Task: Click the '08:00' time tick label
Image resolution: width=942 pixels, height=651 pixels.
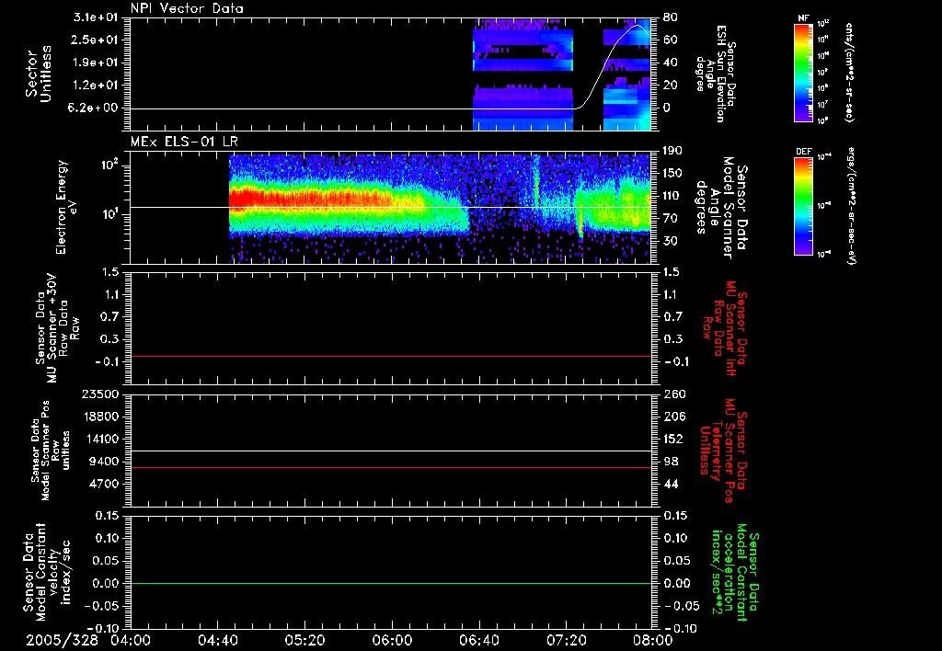Action: point(653,640)
